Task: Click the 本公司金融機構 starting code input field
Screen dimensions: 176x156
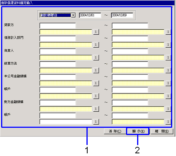Action: tap(58, 77)
